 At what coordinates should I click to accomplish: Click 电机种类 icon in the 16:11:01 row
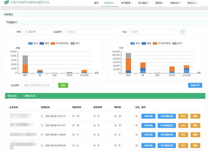pyautogui.click(x=74, y=125)
